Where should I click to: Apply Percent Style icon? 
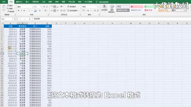[x=88, y=11]
